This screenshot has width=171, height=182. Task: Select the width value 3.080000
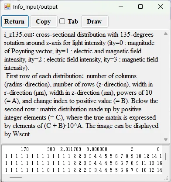click(97, 149)
